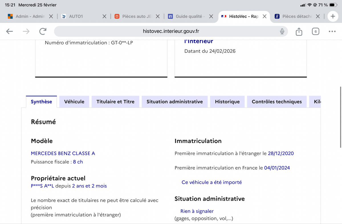Go to the Historique tab
This screenshot has height=224, width=342.
point(227,101)
